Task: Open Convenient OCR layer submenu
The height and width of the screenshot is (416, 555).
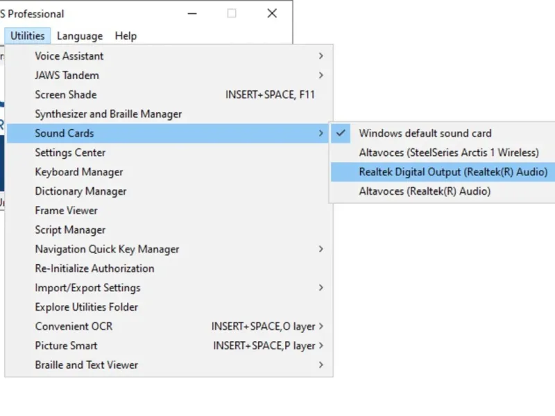Action: coord(74,327)
